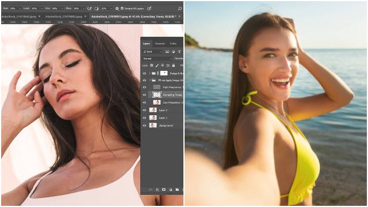Click the Mix value field

coord(55,9)
